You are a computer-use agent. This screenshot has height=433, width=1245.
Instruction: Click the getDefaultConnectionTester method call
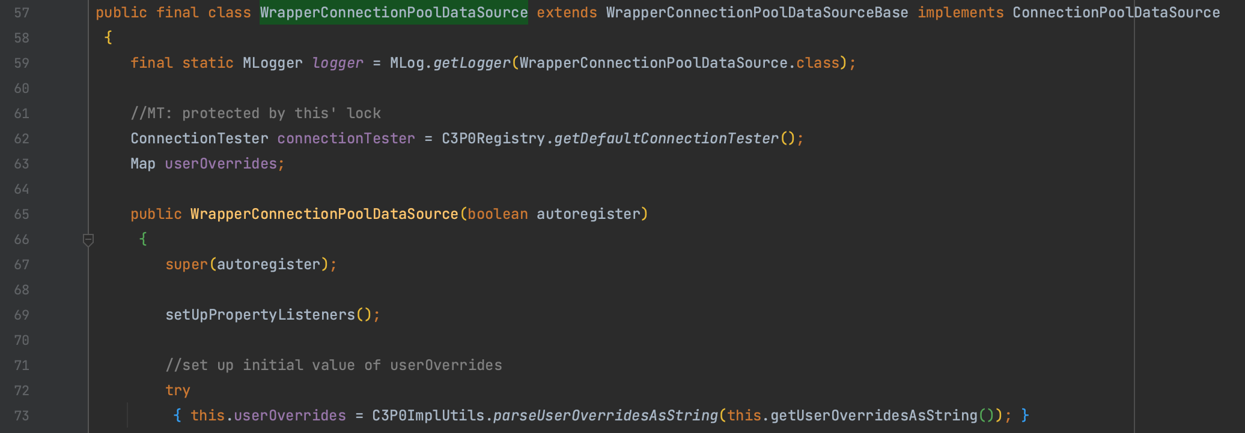666,139
